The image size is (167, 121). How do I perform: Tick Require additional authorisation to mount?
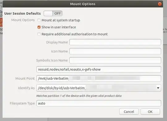point(39,34)
